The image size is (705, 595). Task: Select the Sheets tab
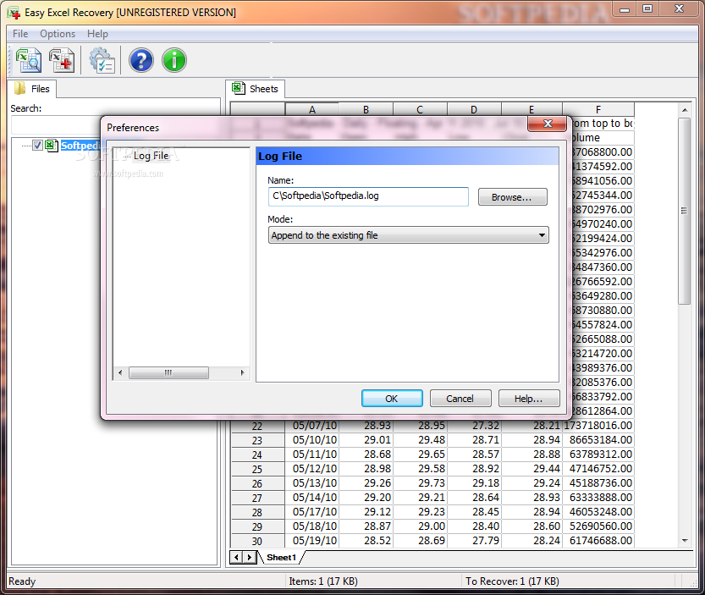click(256, 89)
